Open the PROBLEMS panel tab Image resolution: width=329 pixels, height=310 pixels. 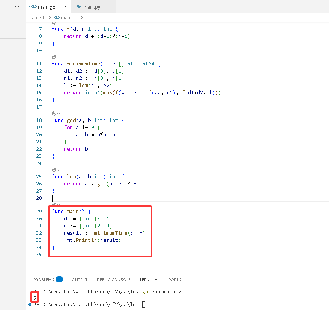[x=43, y=280]
